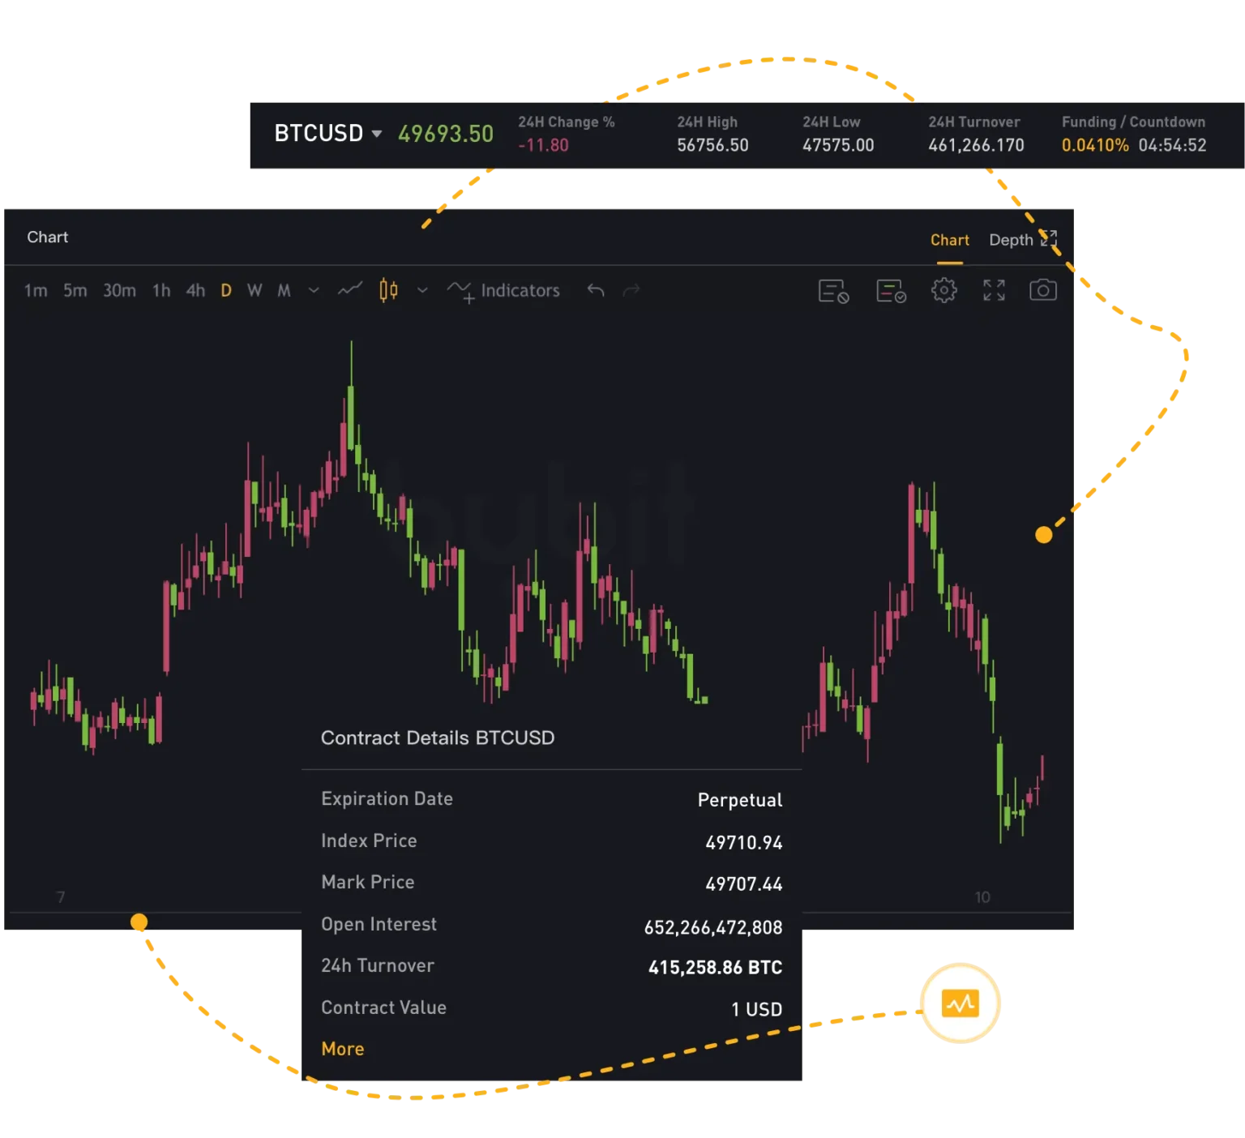Open extra timeframe options chevron
This screenshot has height=1138, width=1245.
click(314, 290)
